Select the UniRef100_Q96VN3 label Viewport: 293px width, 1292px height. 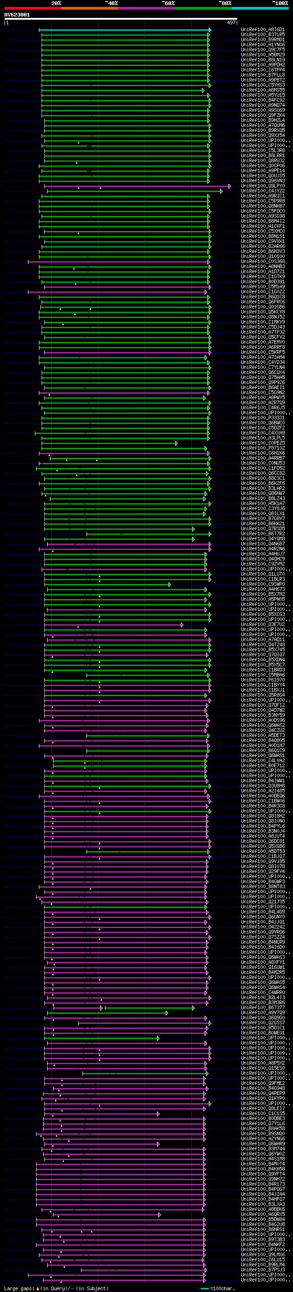pyautogui.click(x=263, y=181)
